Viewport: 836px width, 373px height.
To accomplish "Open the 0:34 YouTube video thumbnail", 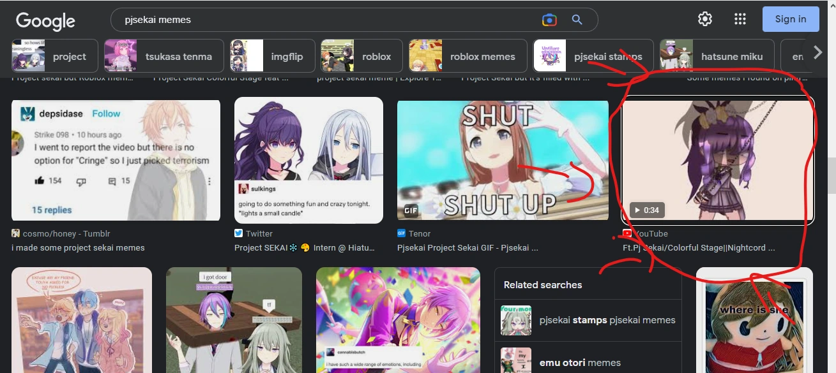I will pos(718,160).
